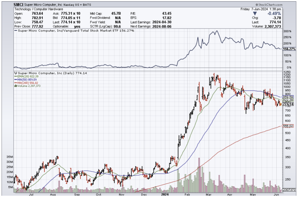
Task: Click the 774.14 last price axis tag
Action: click(x=288, y=104)
